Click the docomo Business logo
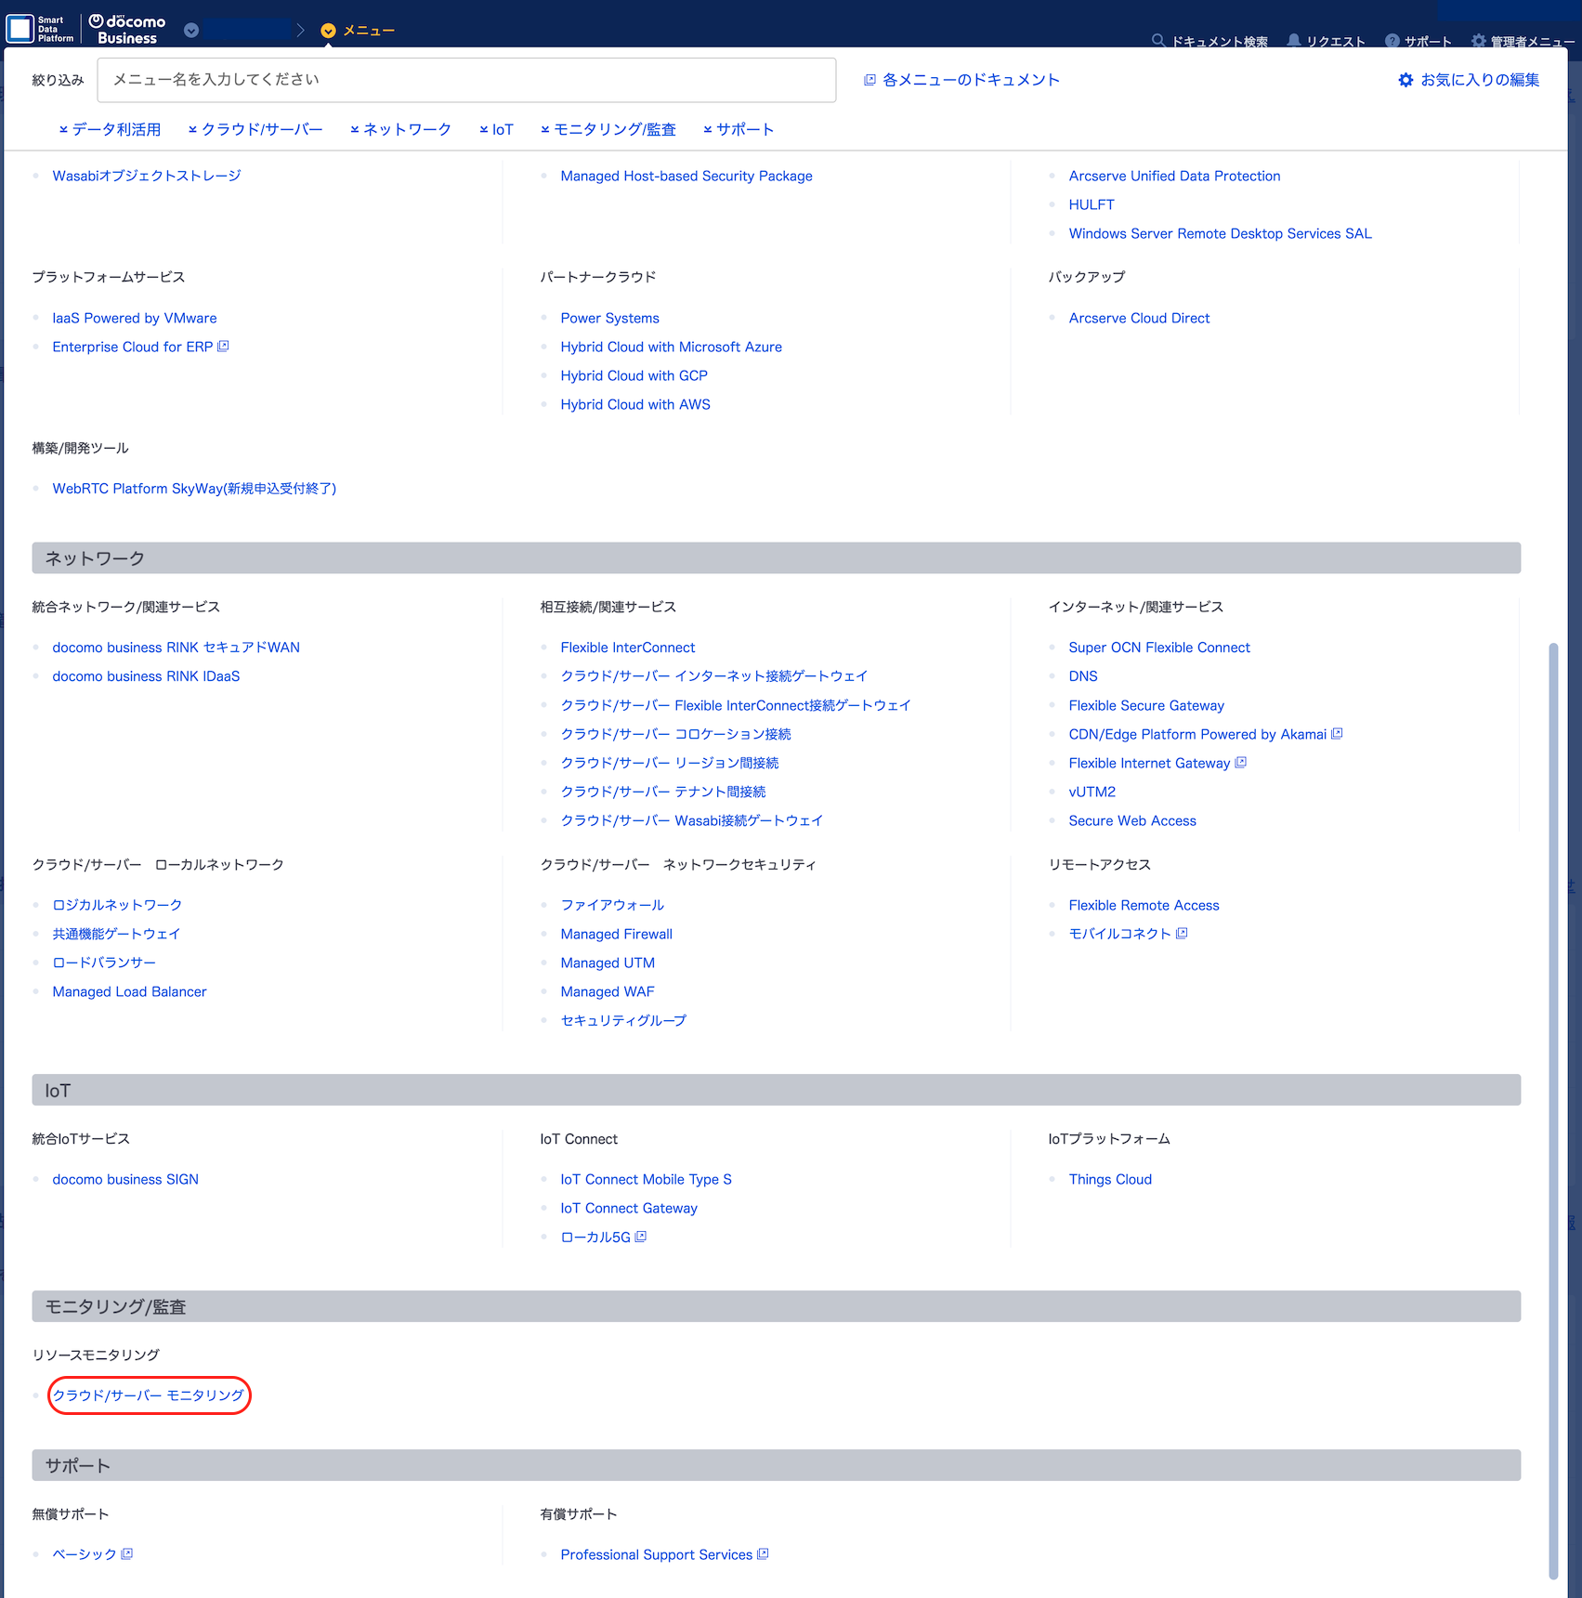This screenshot has height=1598, width=1582. click(x=127, y=29)
